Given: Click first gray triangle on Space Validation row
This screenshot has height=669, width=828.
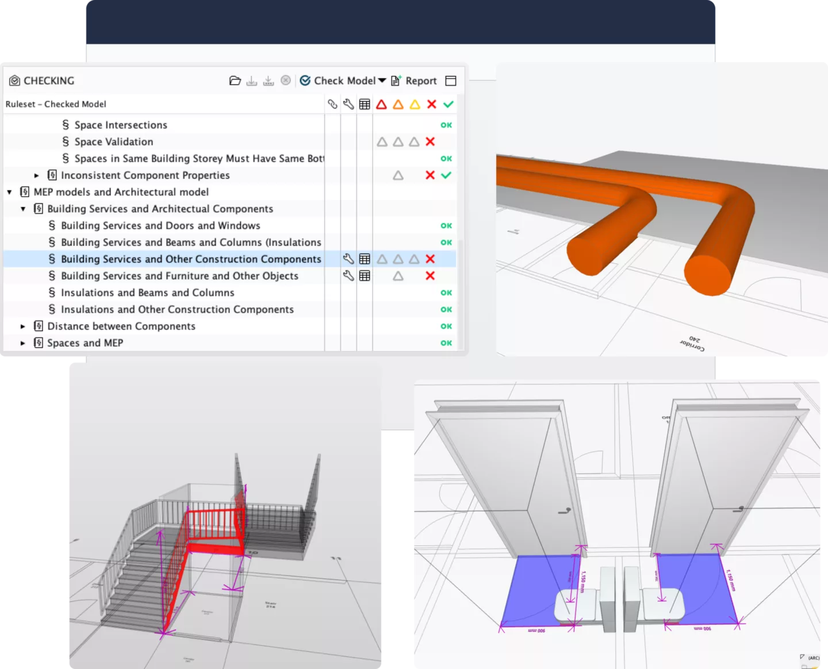Looking at the screenshot, I should 382,141.
